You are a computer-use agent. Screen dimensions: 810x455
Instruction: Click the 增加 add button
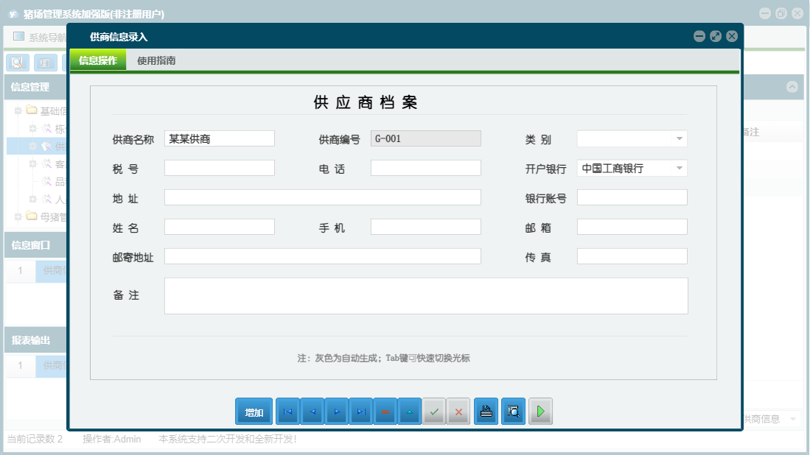point(254,412)
